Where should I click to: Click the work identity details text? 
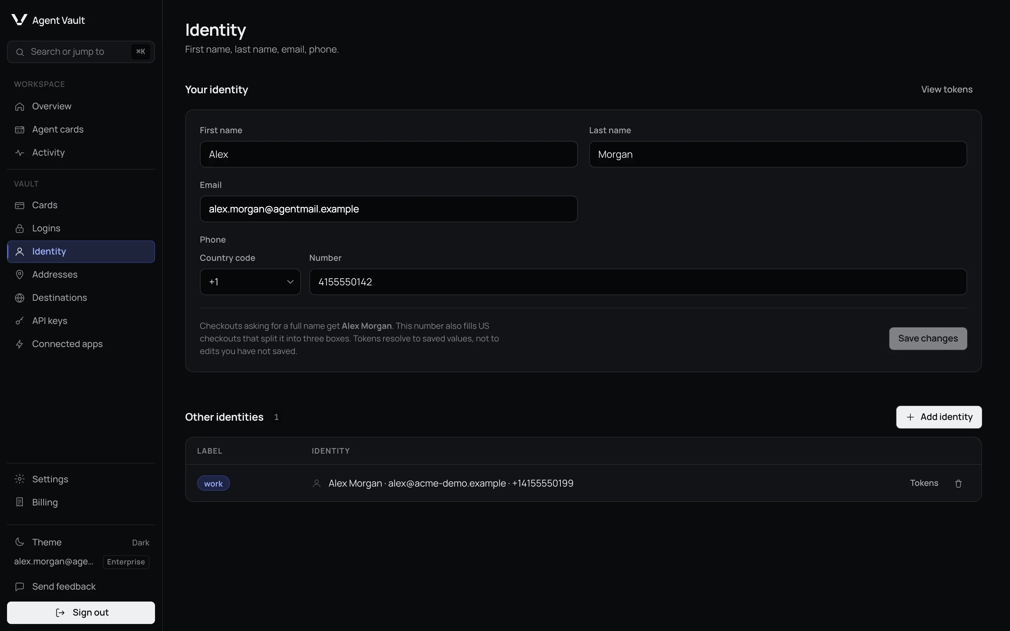coord(451,483)
